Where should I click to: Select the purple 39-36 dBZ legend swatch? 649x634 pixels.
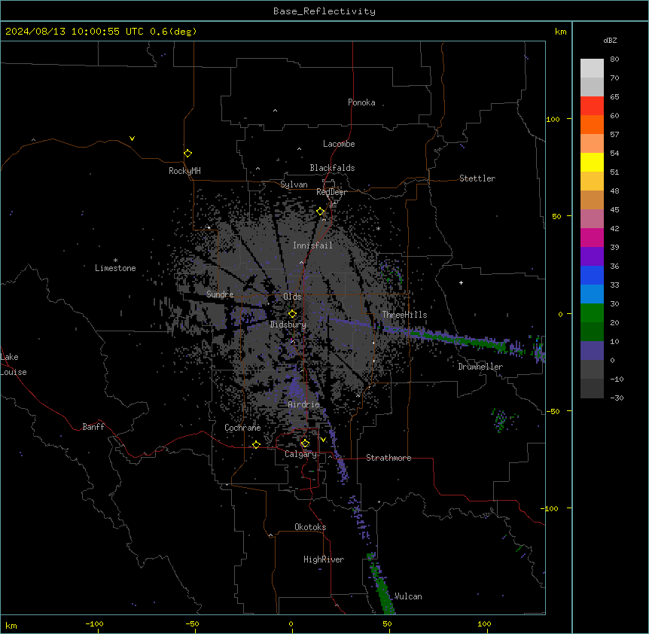pos(592,256)
